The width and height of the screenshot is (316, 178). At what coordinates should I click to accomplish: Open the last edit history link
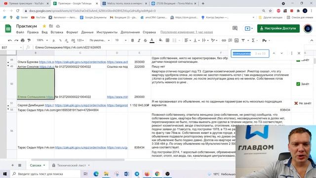click(187, 32)
